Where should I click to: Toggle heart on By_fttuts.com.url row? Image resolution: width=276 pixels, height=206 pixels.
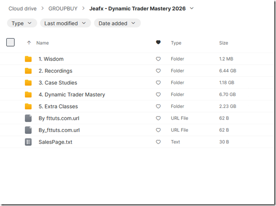[158, 130]
